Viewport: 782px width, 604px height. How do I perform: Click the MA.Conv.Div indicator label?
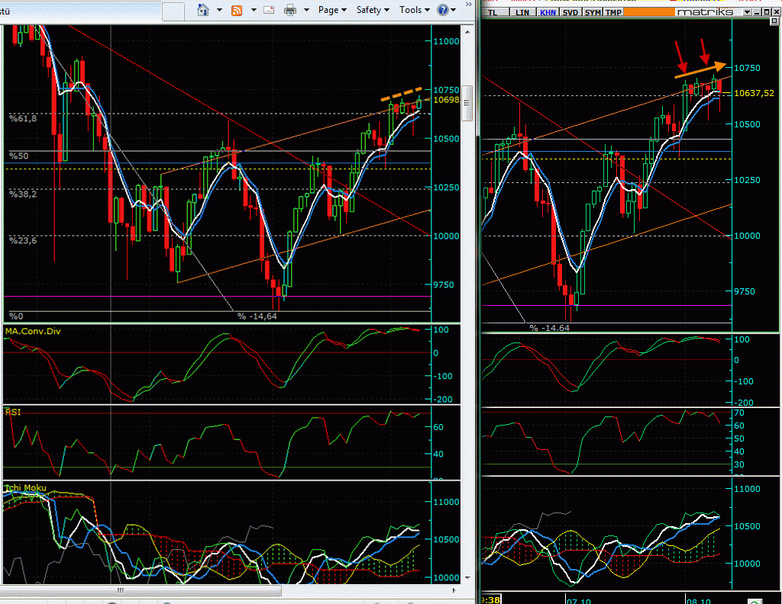point(33,331)
